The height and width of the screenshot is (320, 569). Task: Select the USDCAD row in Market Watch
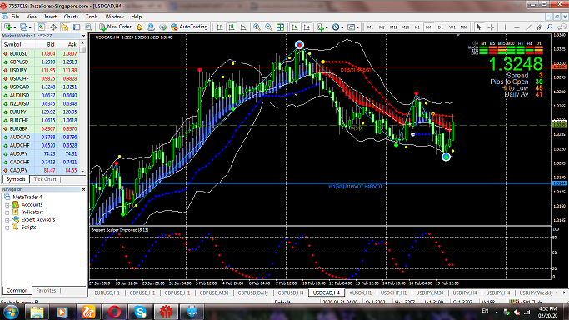40,87
